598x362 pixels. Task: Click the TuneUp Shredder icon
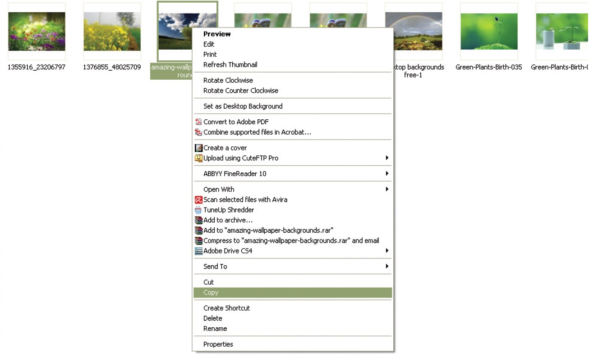pos(198,210)
